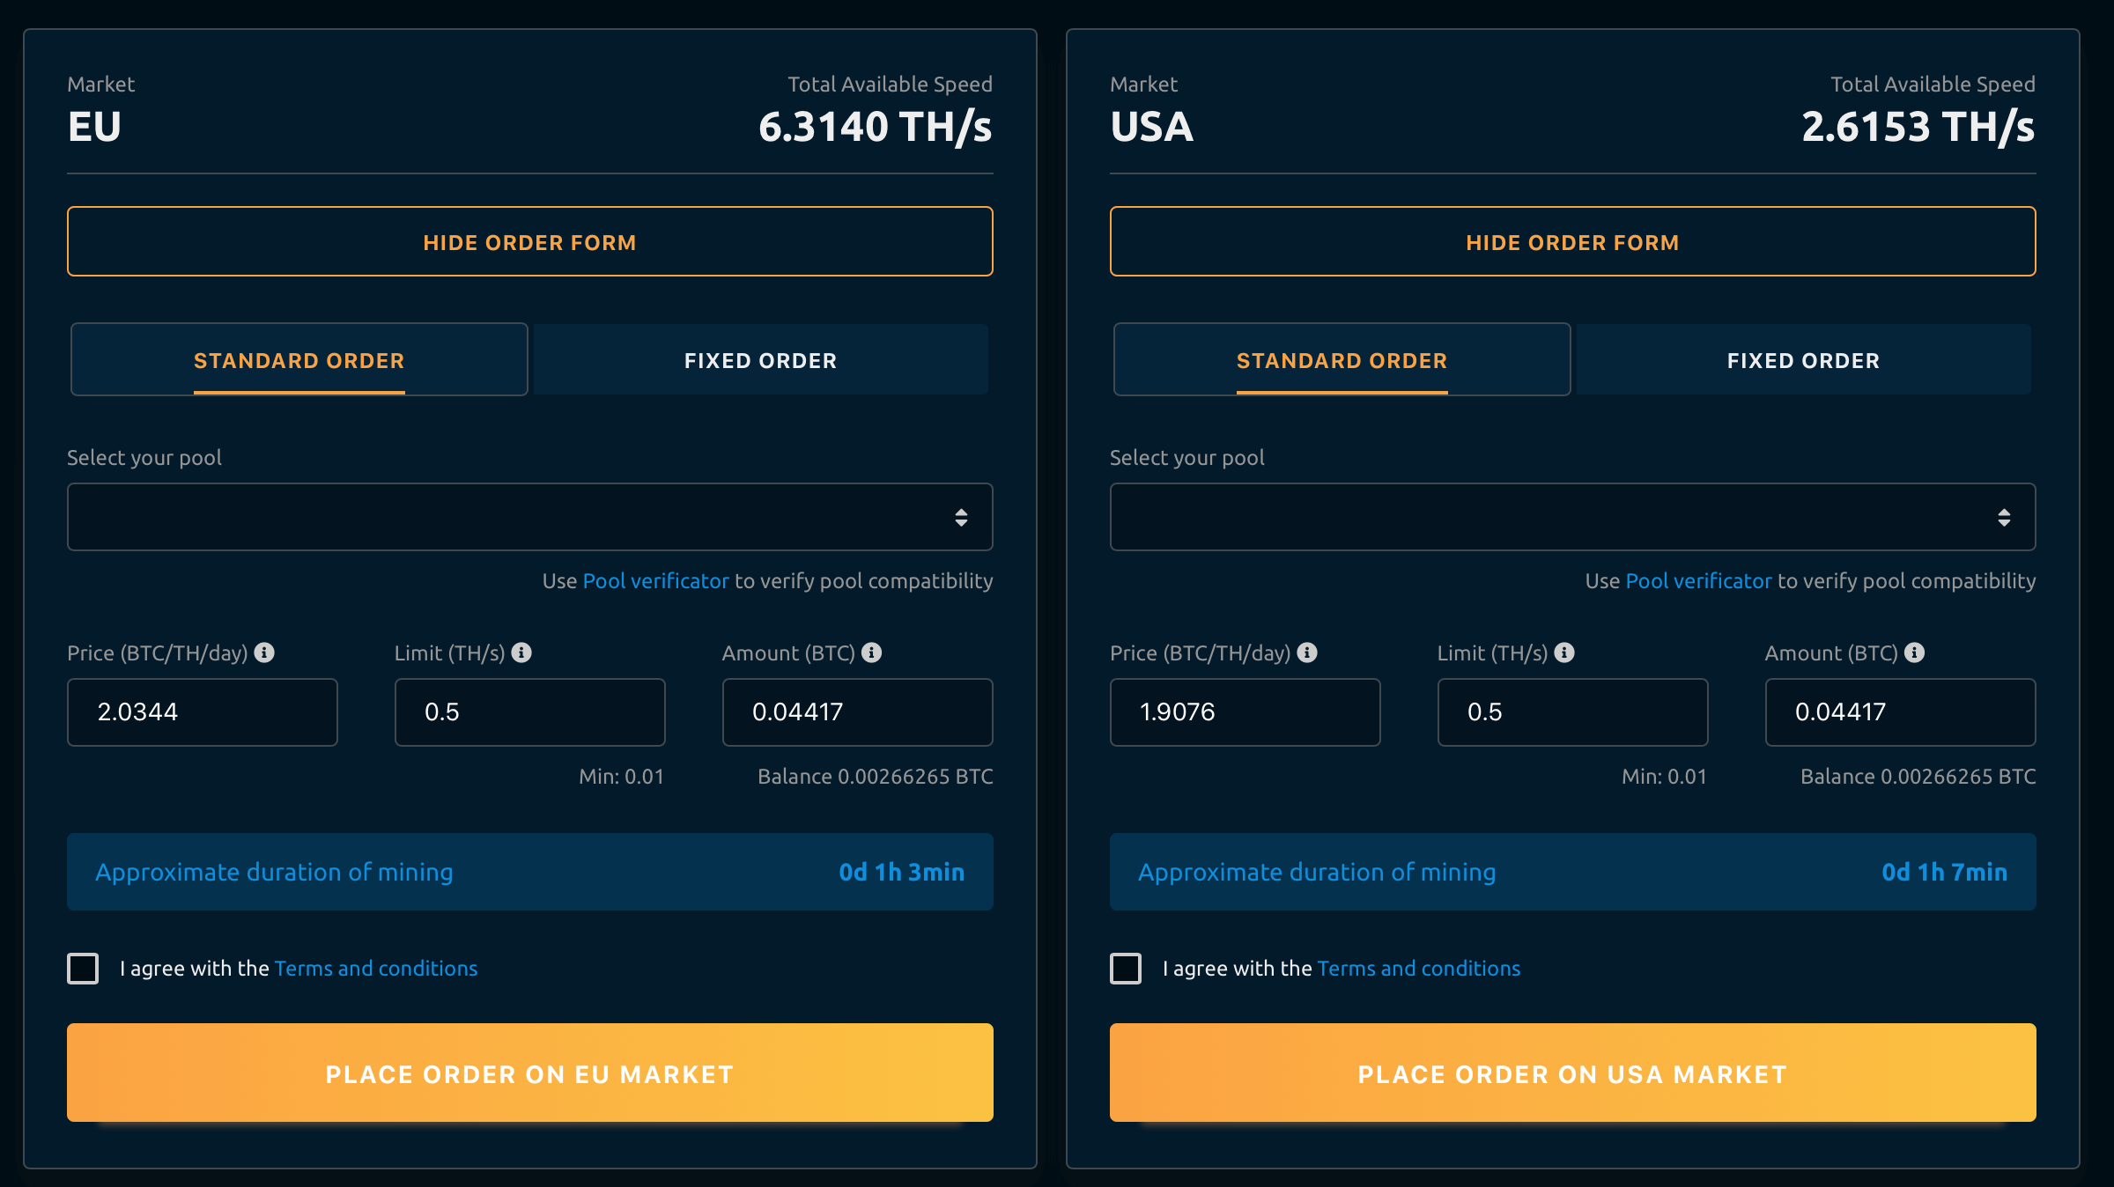Click info icon beside USA Limit label
Viewport: 2114px width, 1187px height.
click(1564, 652)
